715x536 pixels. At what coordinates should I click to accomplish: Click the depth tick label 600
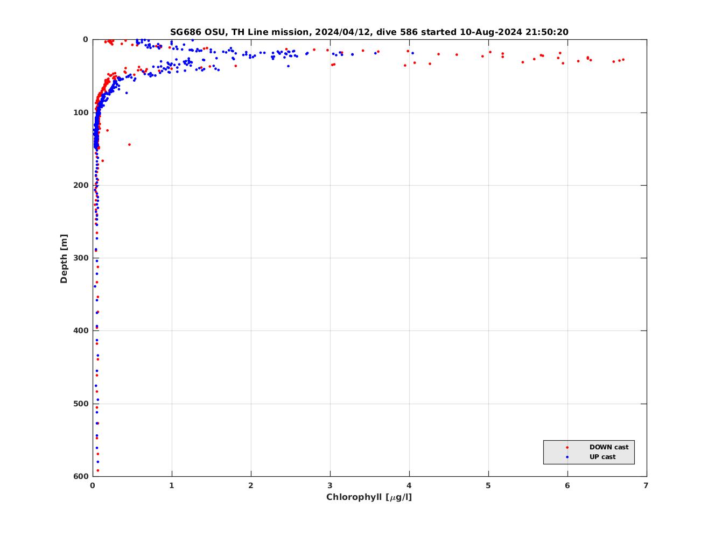81,476
